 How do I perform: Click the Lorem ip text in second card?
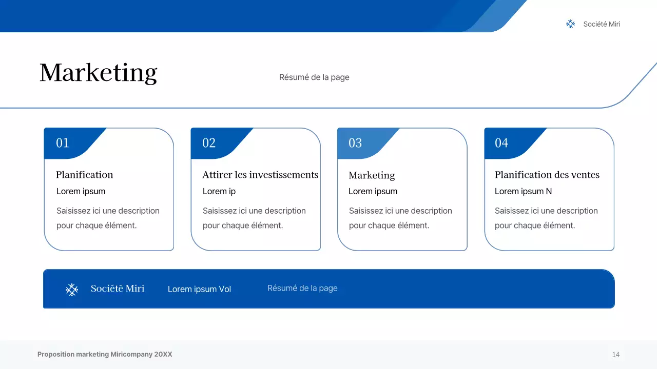coord(219,191)
